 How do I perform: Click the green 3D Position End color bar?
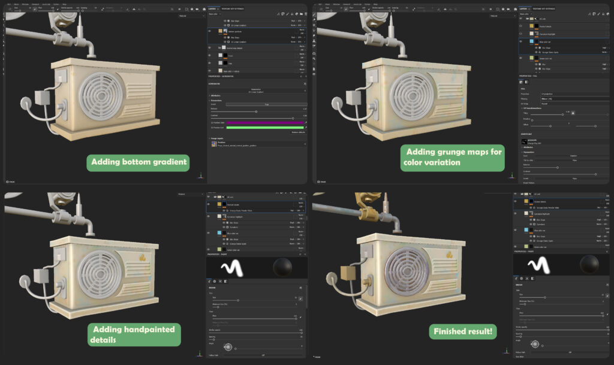(x=266, y=127)
